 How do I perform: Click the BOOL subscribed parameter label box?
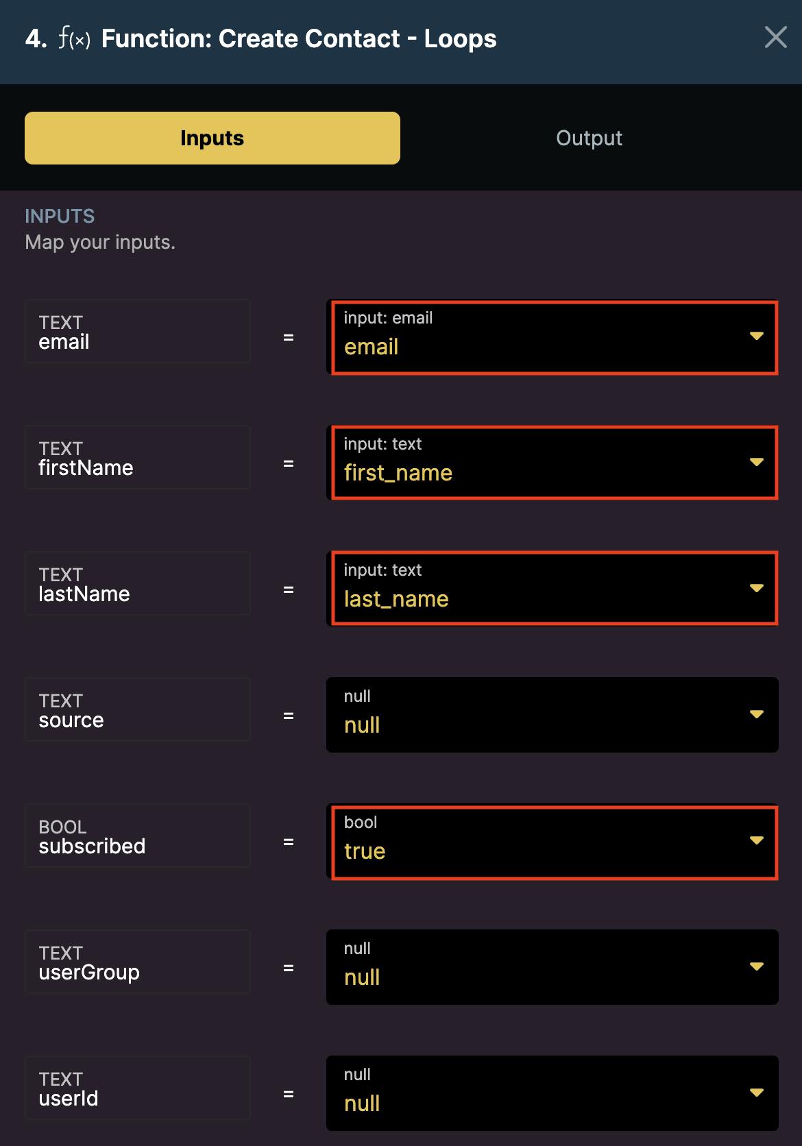pyautogui.click(x=138, y=836)
